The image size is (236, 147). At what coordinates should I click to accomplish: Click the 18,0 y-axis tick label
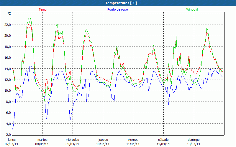[x=7, y=46]
